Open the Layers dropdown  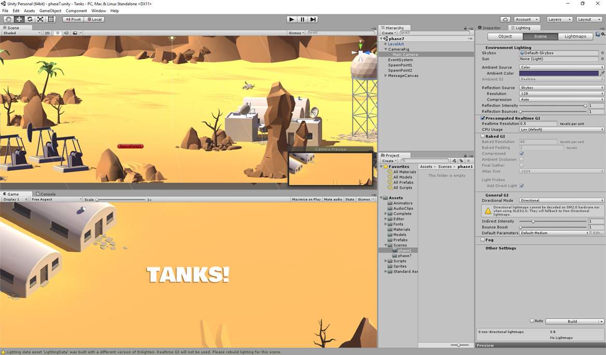coord(559,19)
